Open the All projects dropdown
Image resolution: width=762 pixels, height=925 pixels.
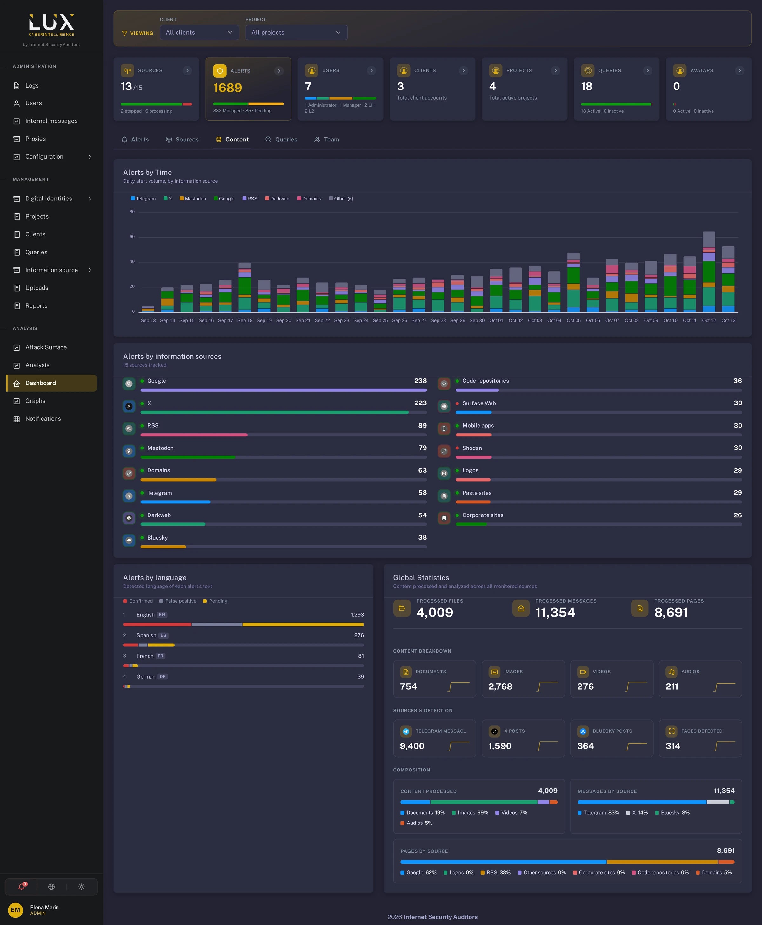(296, 32)
